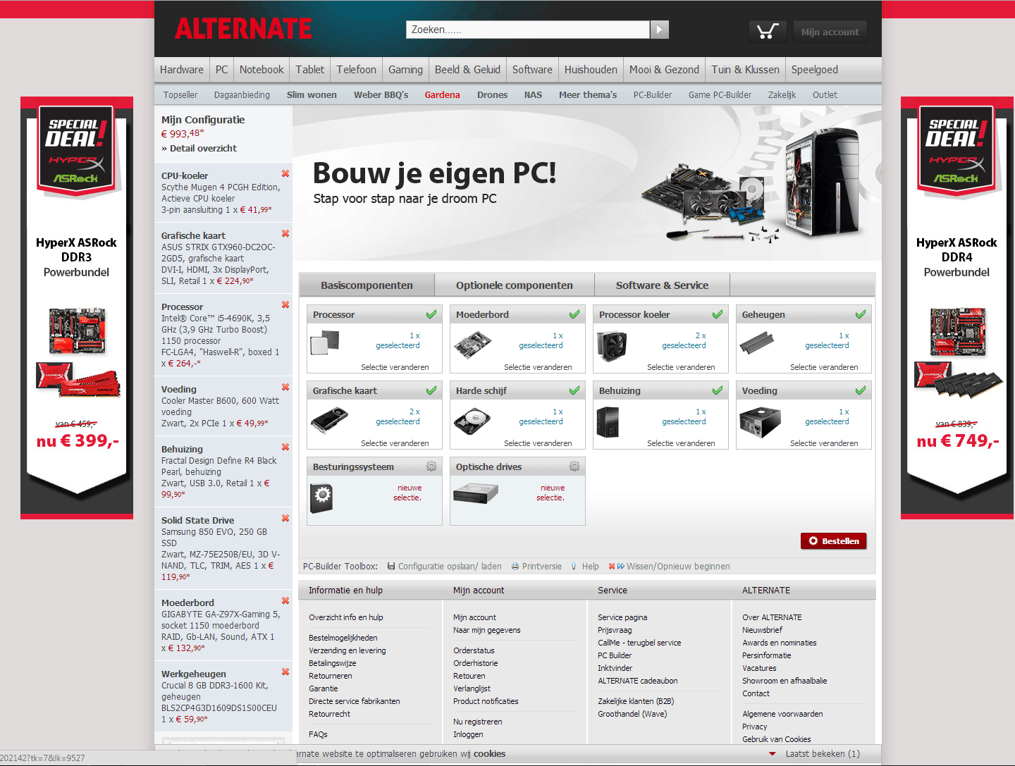Open the Mijn account header button
Image resolution: width=1015 pixels, height=766 pixels.
tap(830, 32)
